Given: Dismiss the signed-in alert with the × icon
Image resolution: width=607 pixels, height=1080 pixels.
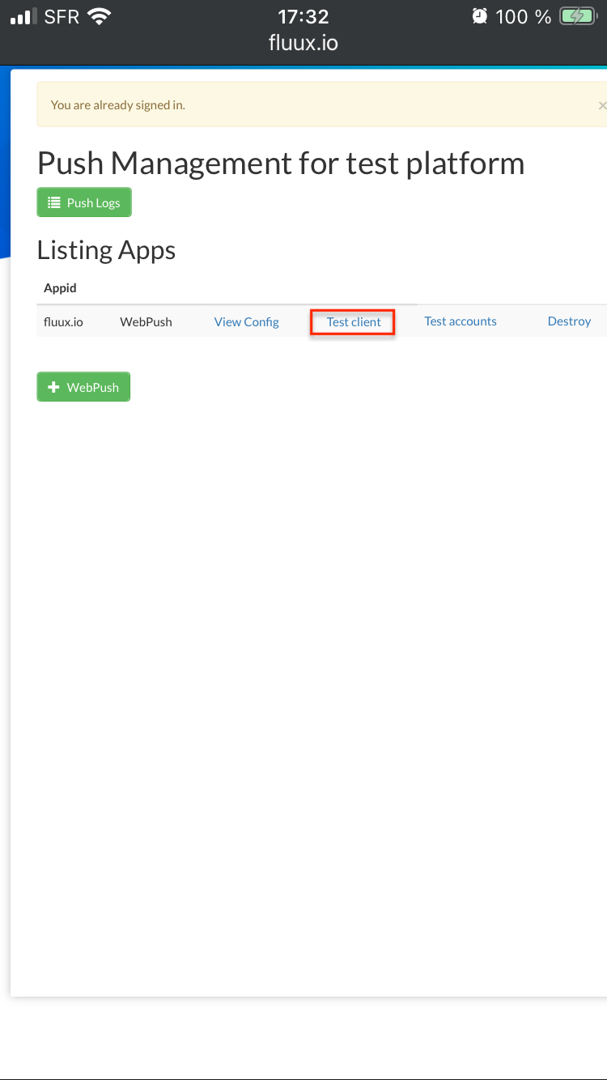Looking at the screenshot, I should [602, 104].
